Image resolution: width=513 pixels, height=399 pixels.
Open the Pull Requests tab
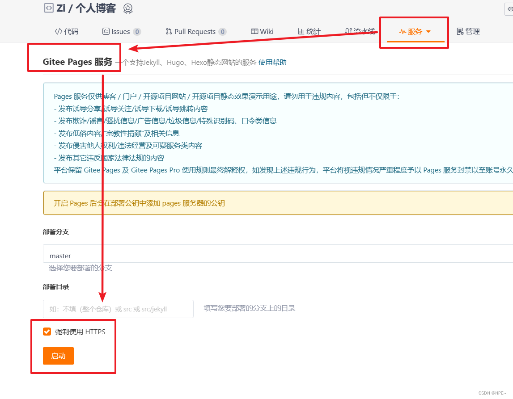click(x=195, y=31)
